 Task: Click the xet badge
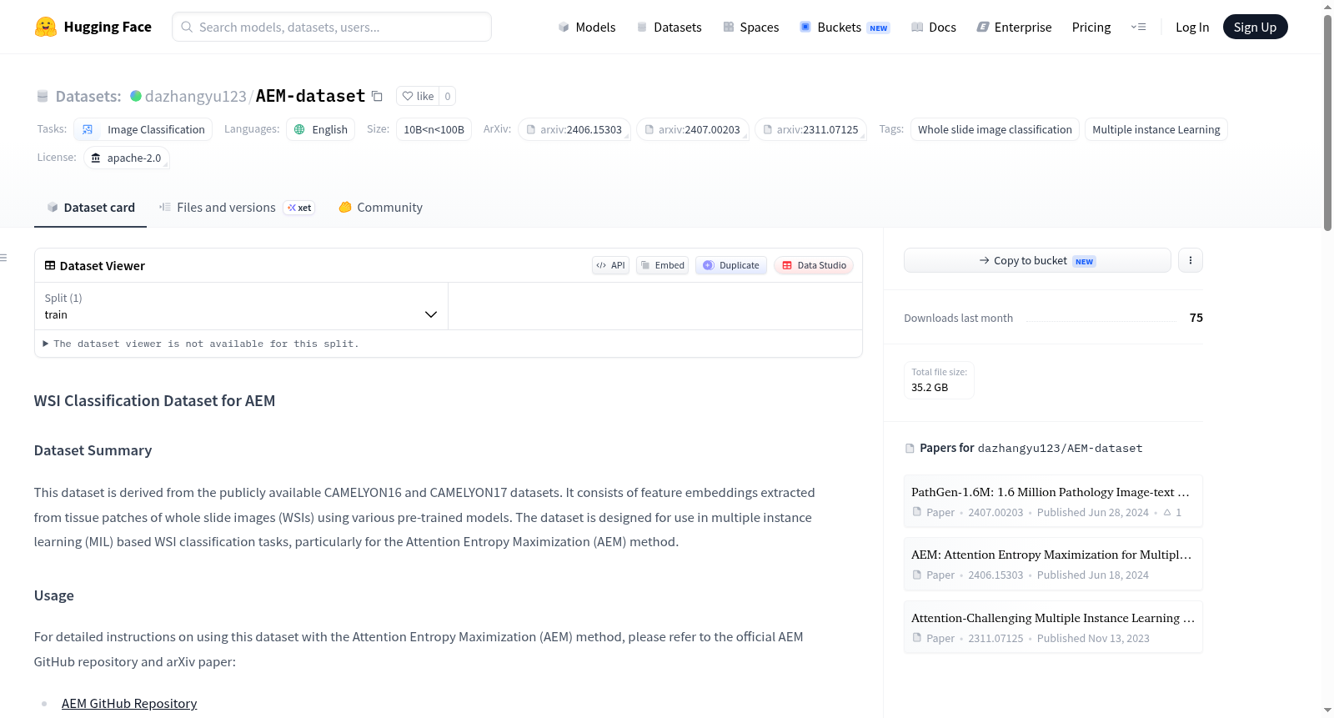coord(299,208)
